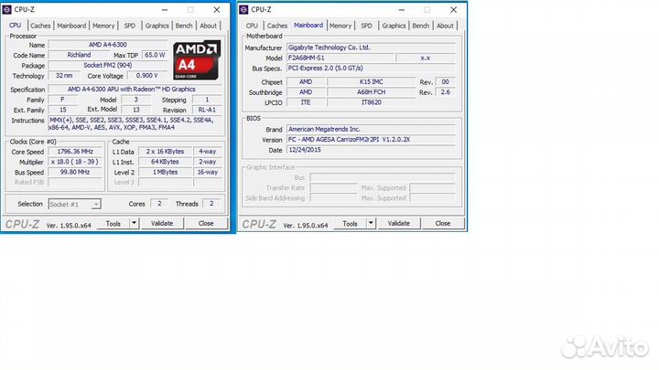
Task: Click American Megatrends BIOS brand field
Action: coord(371,129)
